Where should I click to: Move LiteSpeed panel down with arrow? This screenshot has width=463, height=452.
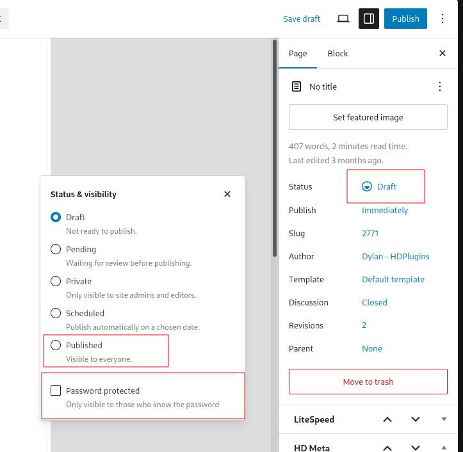pos(416,419)
